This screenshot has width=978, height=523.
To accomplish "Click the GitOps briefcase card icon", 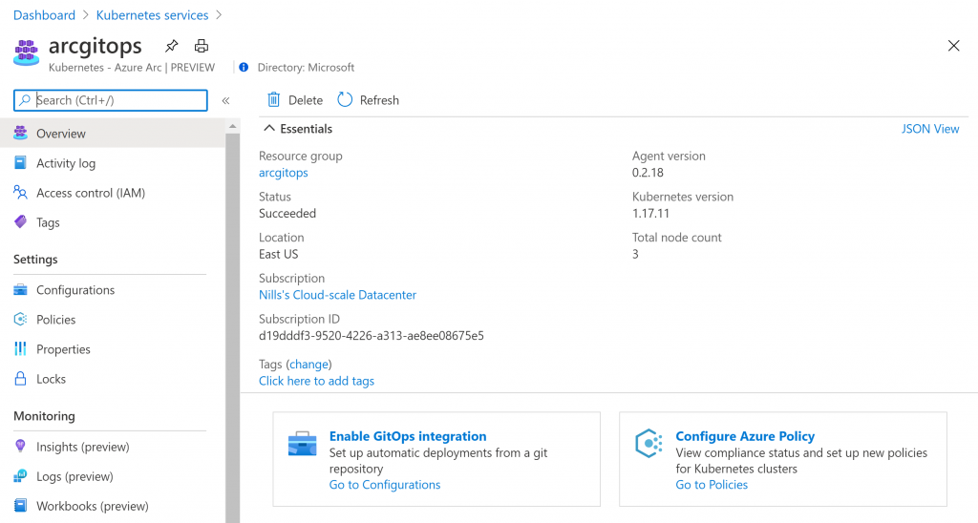I will tap(303, 444).
